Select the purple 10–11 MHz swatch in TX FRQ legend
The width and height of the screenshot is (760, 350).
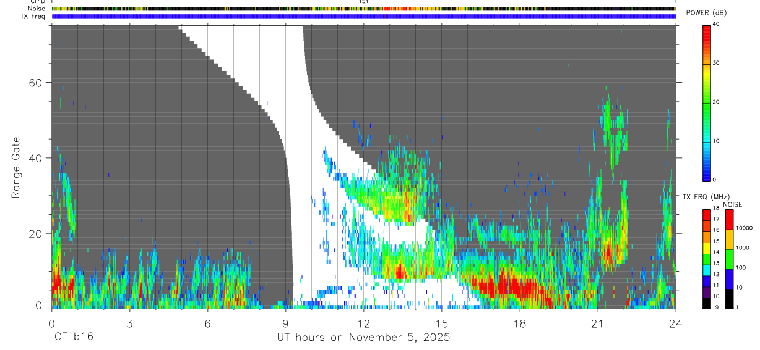click(707, 292)
